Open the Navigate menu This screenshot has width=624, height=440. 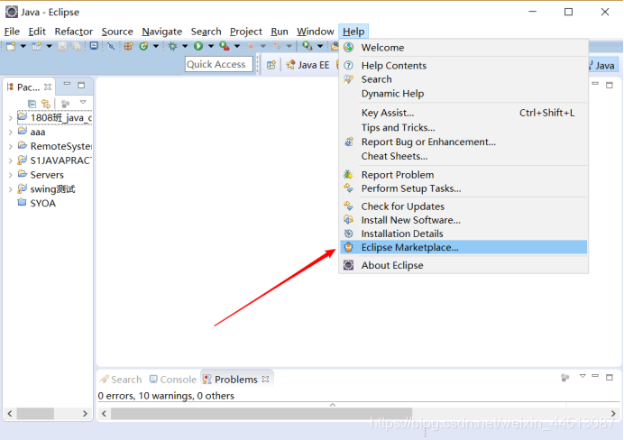click(162, 32)
